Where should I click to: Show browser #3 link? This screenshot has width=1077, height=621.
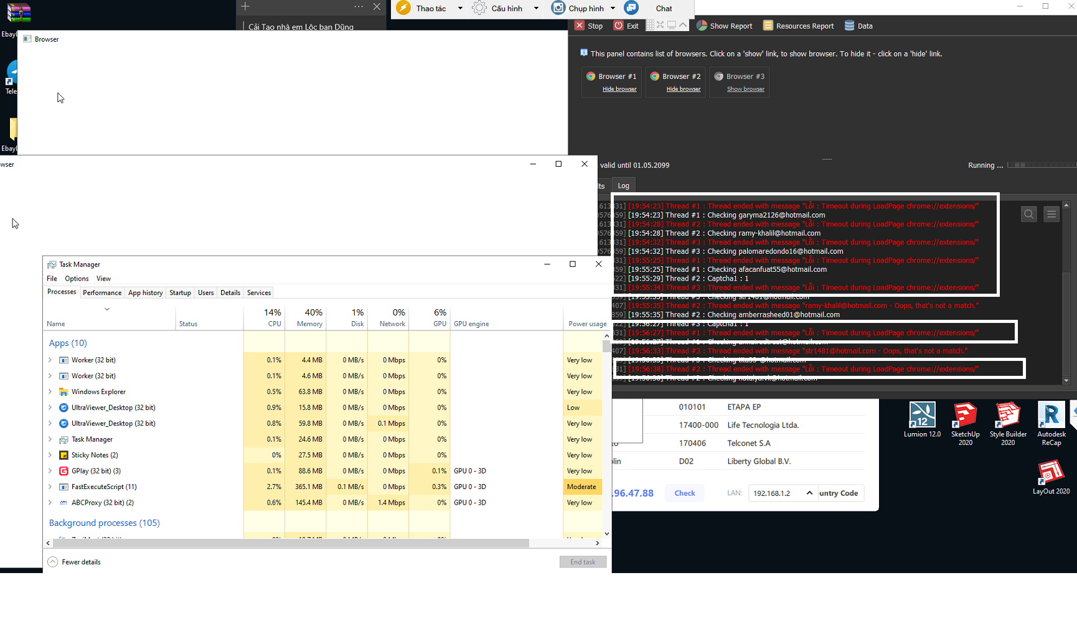tap(746, 89)
